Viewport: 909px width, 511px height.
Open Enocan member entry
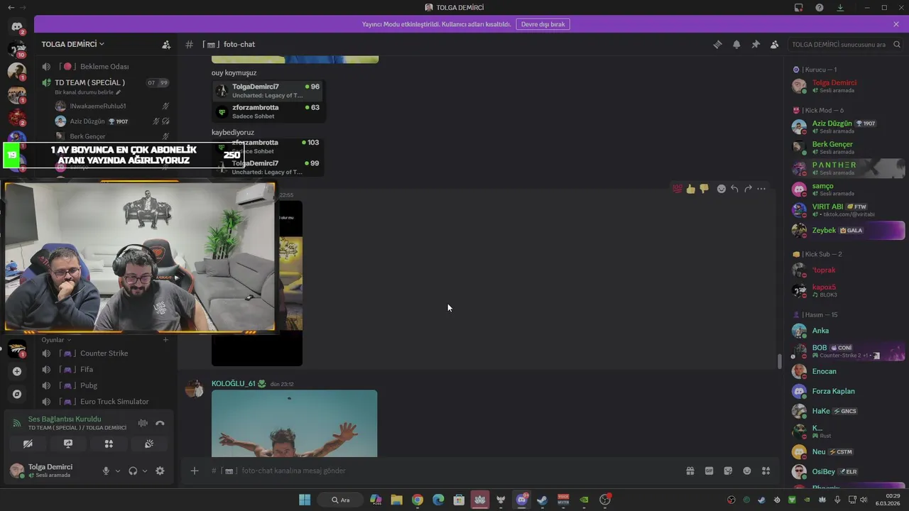[848, 371]
